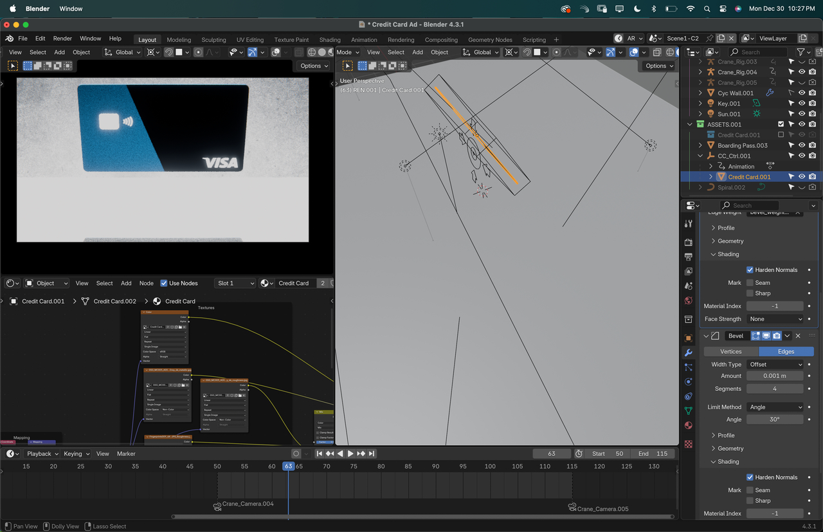The image size is (823, 532).
Task: Open the Object Data mesh tab
Action: (x=689, y=410)
